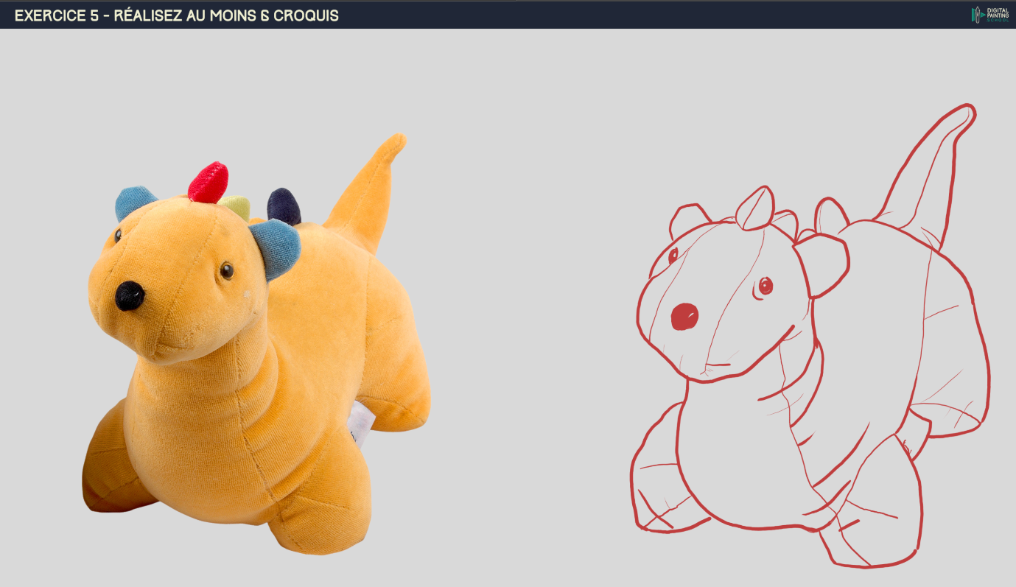Click the Digital Painting School logo
This screenshot has width=1016, height=587.
point(989,14)
